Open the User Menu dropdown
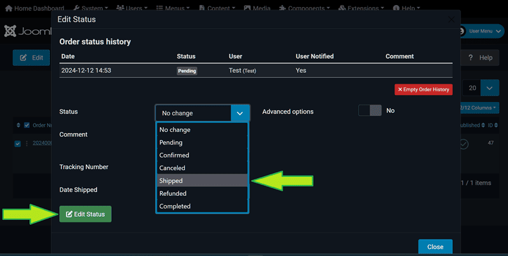The image size is (508, 256). [x=486, y=31]
